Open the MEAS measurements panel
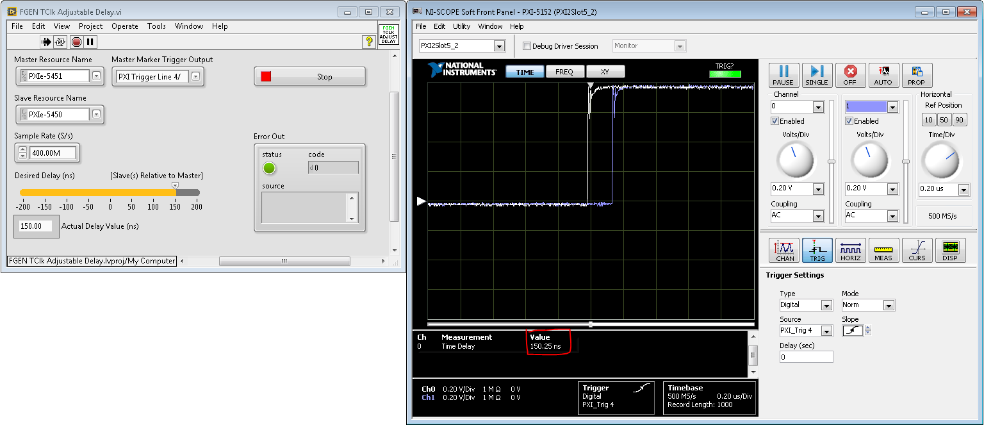Image resolution: width=984 pixels, height=425 pixels. [883, 251]
